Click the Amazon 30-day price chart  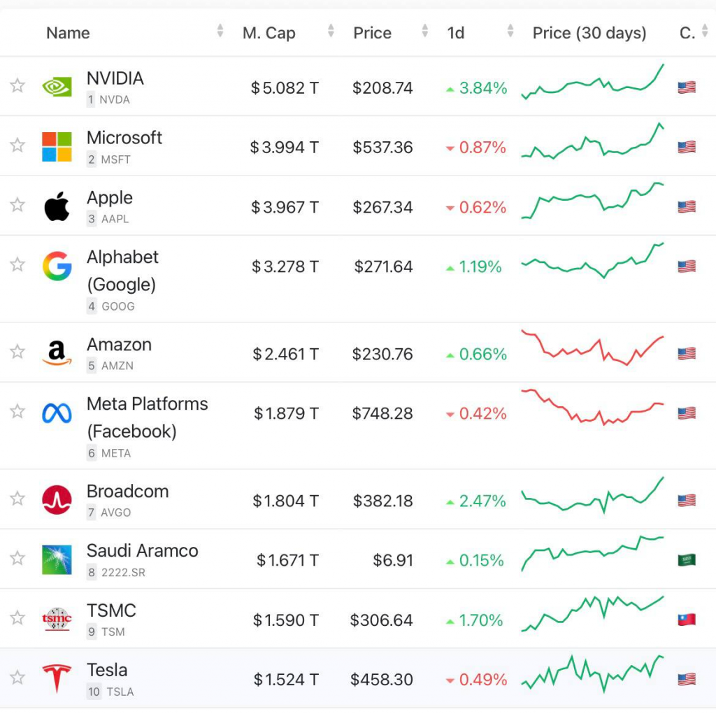click(592, 348)
